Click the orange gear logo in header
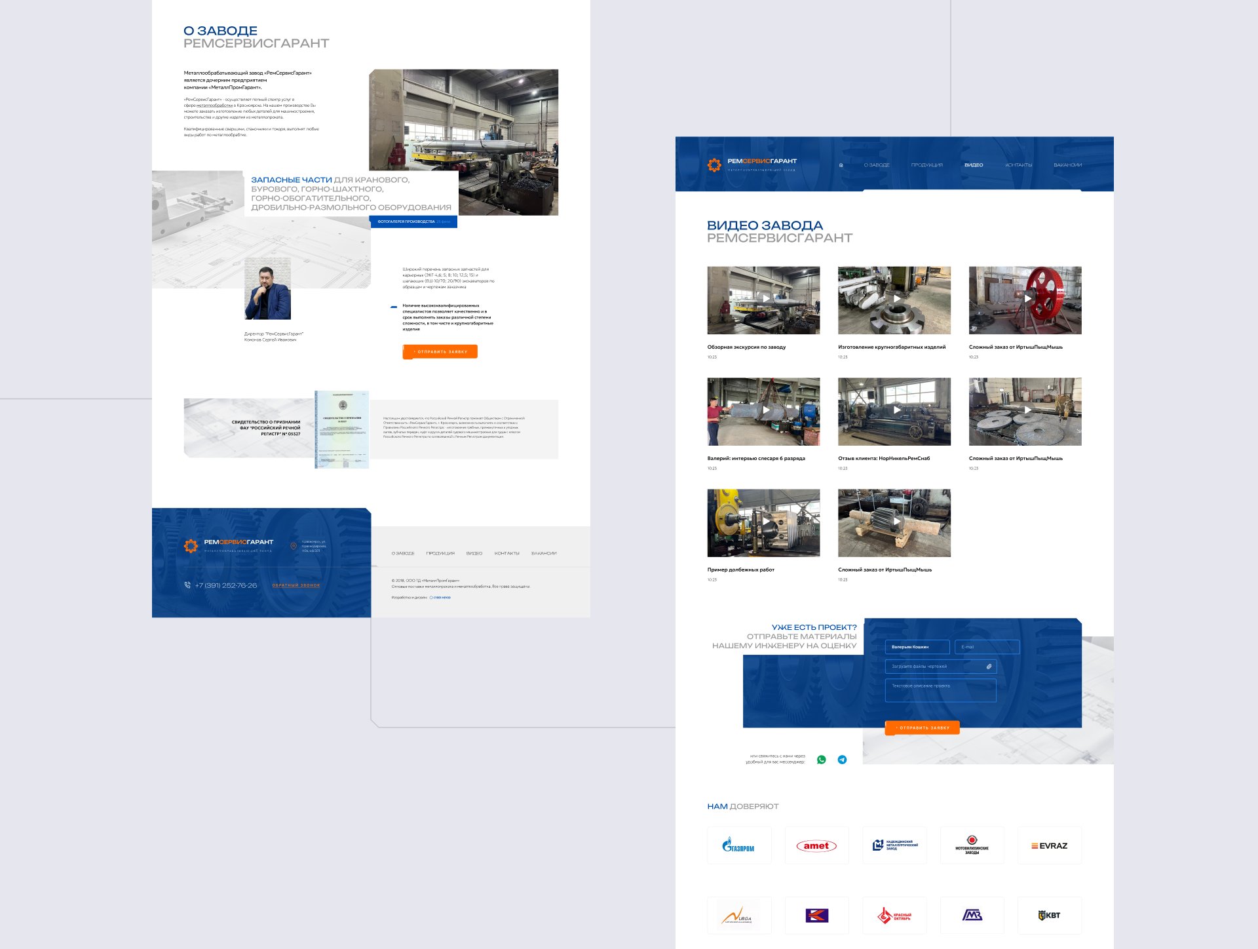 pos(714,165)
